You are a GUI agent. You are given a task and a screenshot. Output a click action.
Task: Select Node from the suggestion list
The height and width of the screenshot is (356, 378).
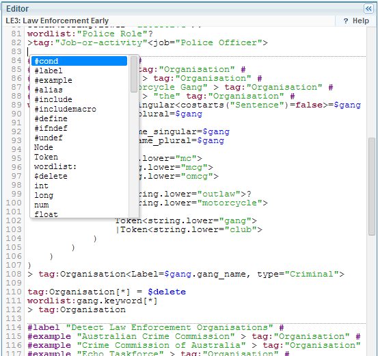79,147
